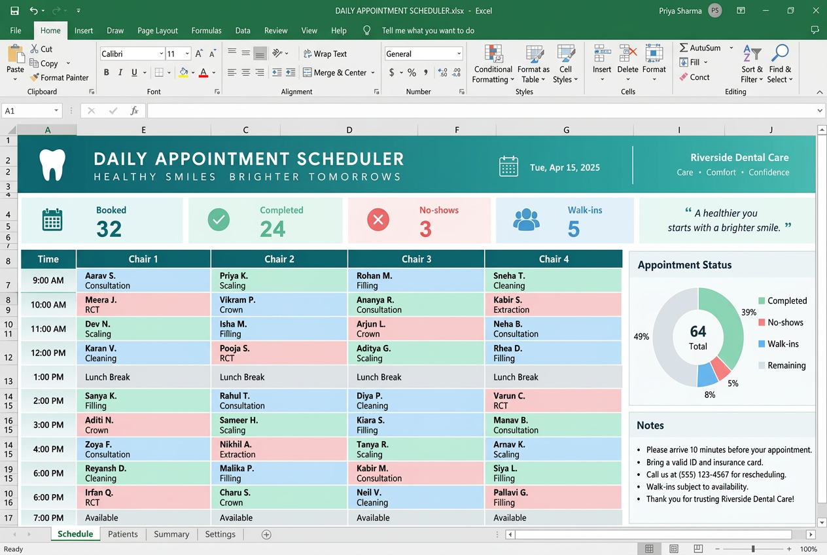
Task: Open the Settings sheet tab
Action: click(220, 534)
